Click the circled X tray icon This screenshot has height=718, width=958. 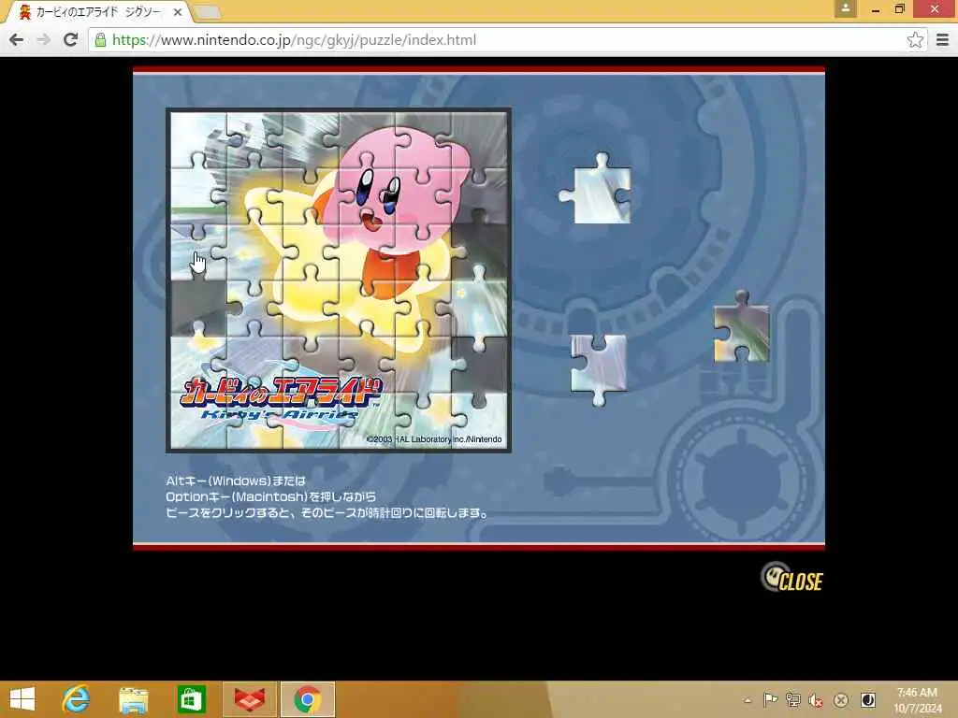pyautogui.click(x=841, y=699)
